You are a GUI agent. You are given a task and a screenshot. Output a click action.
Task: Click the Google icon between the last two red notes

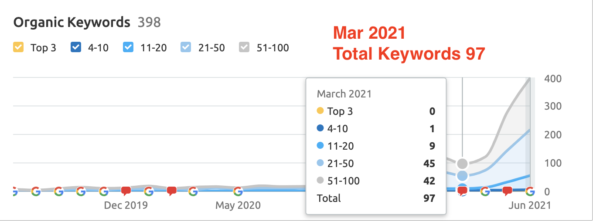point(485,191)
